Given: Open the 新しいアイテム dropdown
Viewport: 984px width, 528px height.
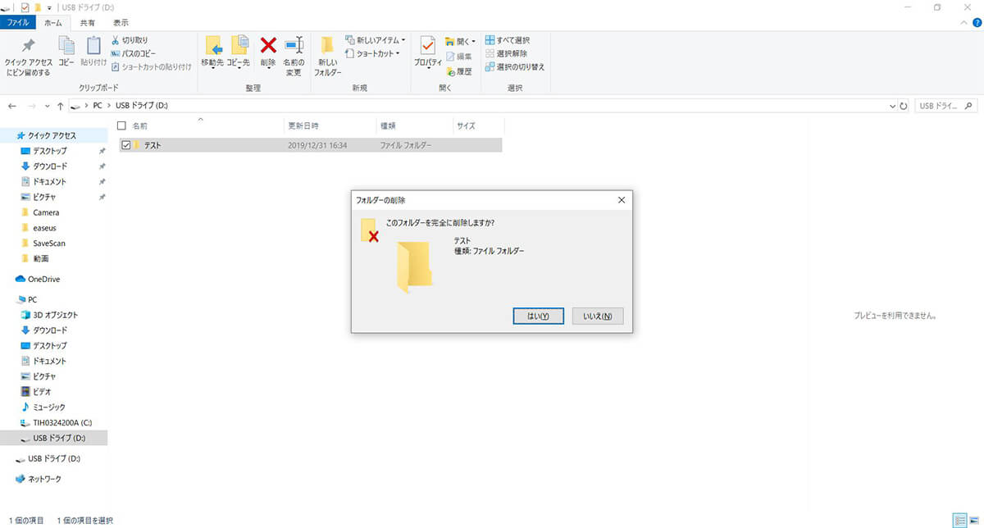Looking at the screenshot, I should pyautogui.click(x=377, y=39).
